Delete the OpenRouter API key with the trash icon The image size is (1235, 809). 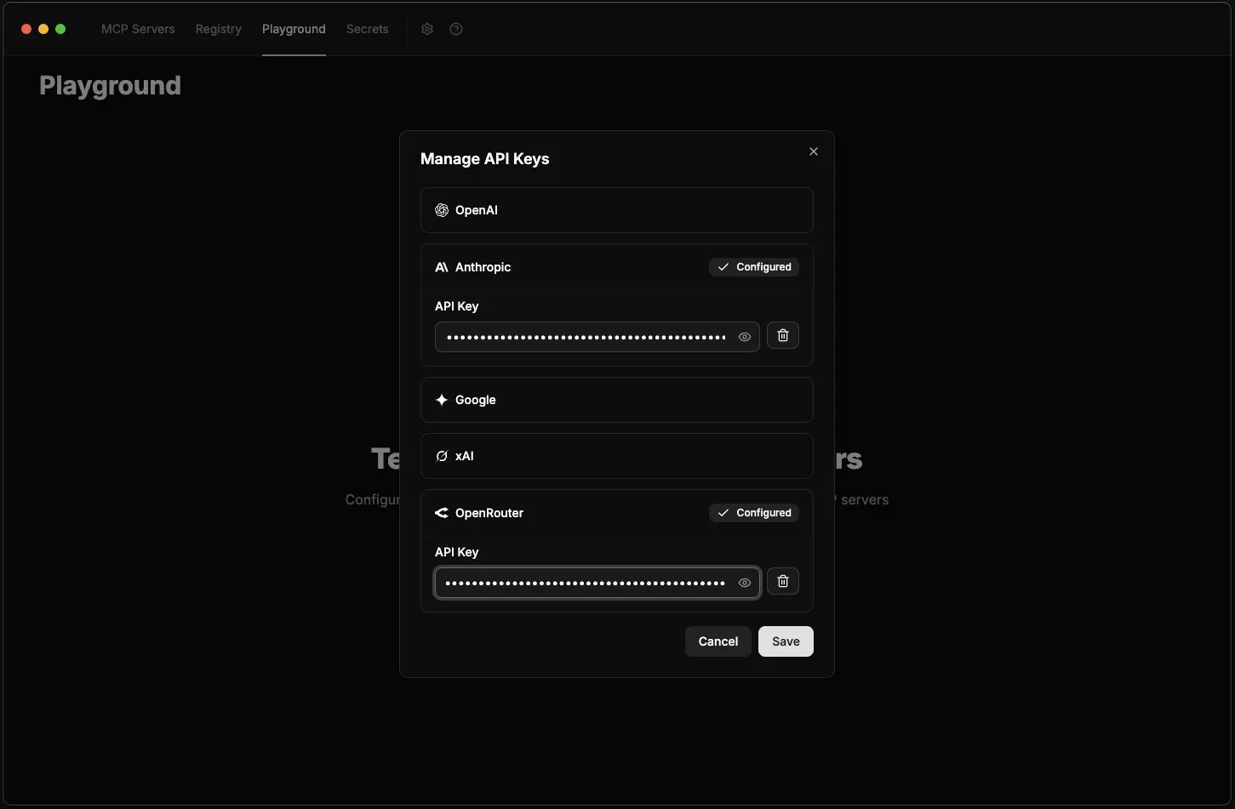tap(782, 581)
